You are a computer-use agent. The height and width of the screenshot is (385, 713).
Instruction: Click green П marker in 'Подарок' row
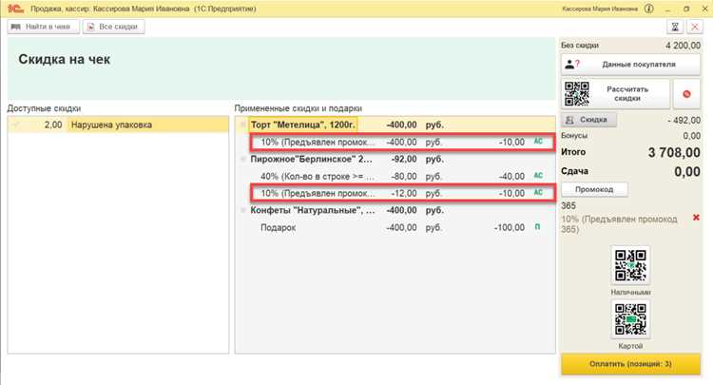pos(537,227)
